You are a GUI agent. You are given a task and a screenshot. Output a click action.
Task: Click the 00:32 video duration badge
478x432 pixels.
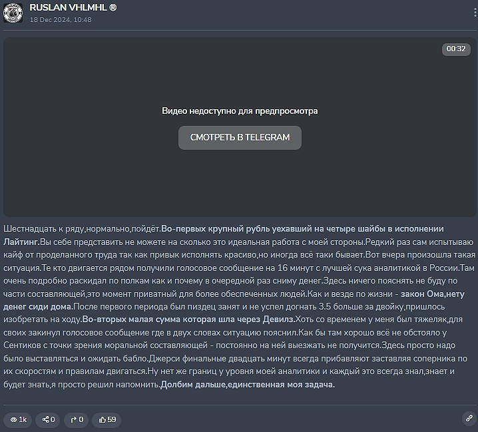click(x=456, y=49)
